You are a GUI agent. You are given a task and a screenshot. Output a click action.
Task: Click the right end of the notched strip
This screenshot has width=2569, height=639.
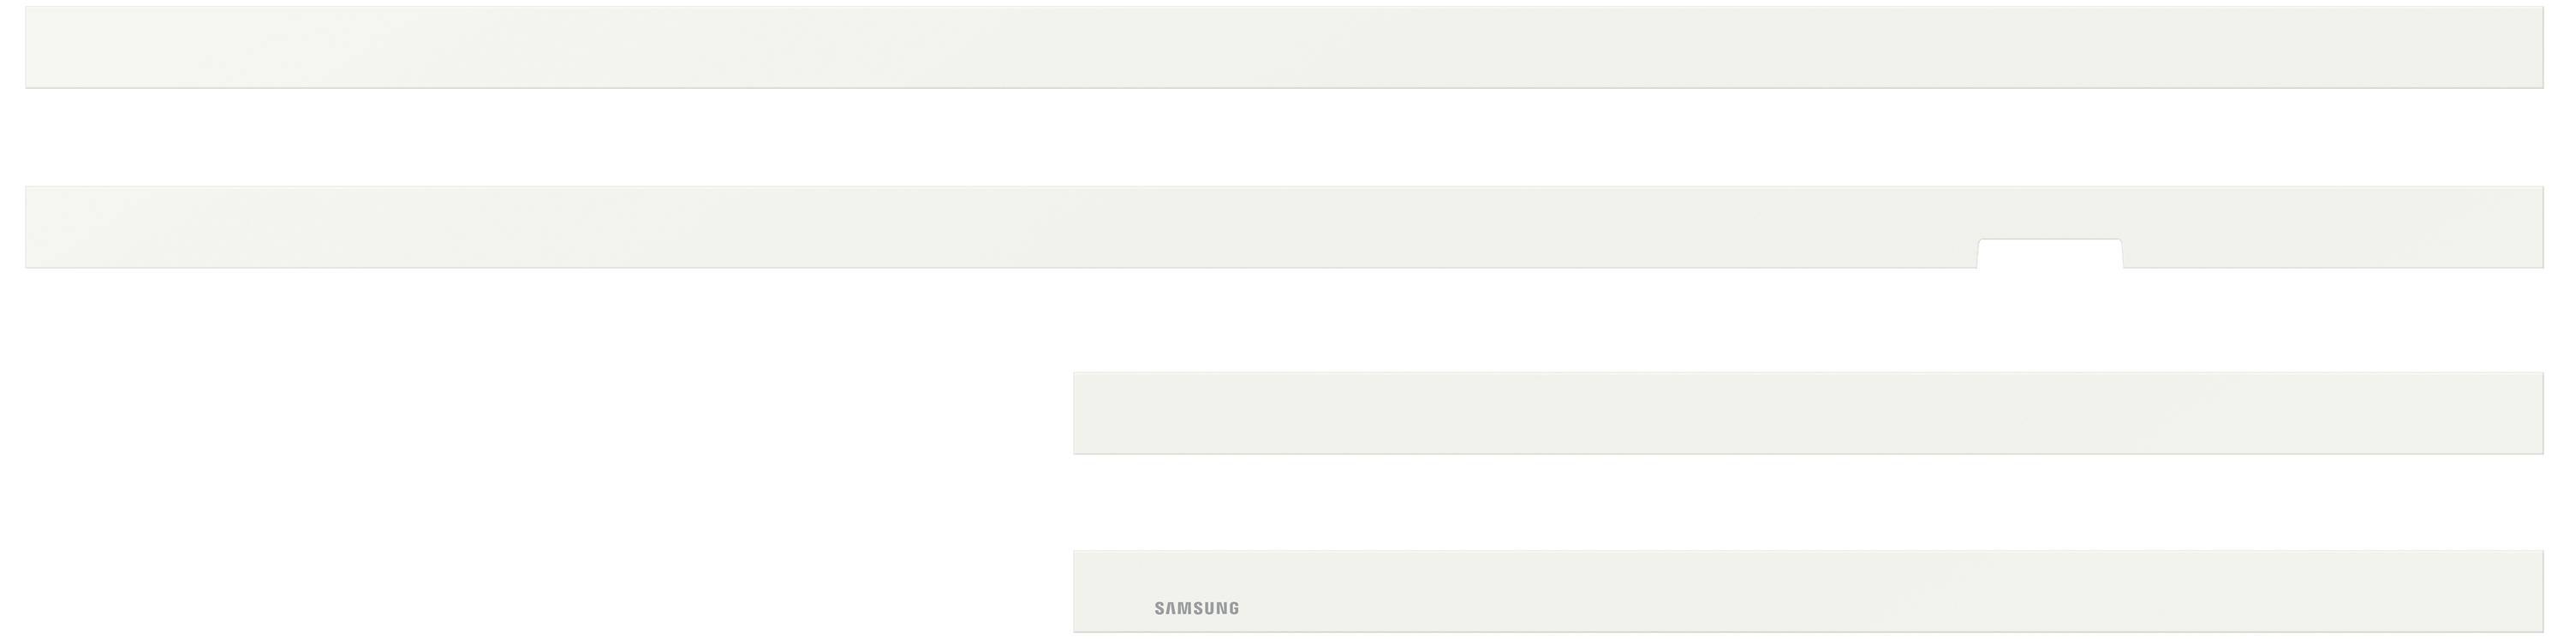[x=2529, y=228]
